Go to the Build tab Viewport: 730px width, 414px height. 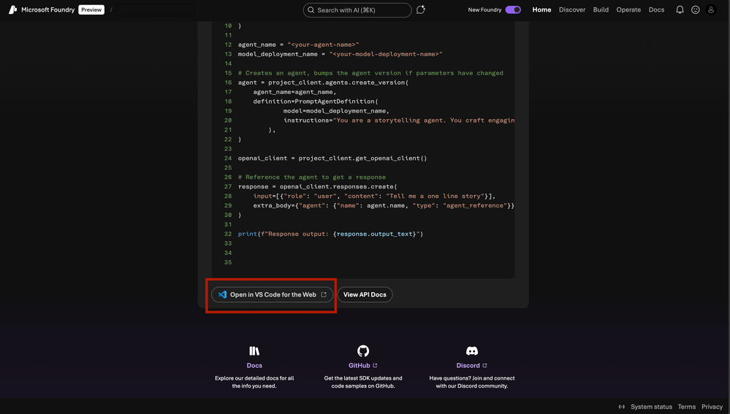click(x=601, y=9)
